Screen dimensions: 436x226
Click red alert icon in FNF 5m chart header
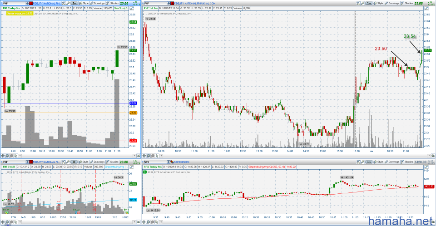(x=31, y=3)
